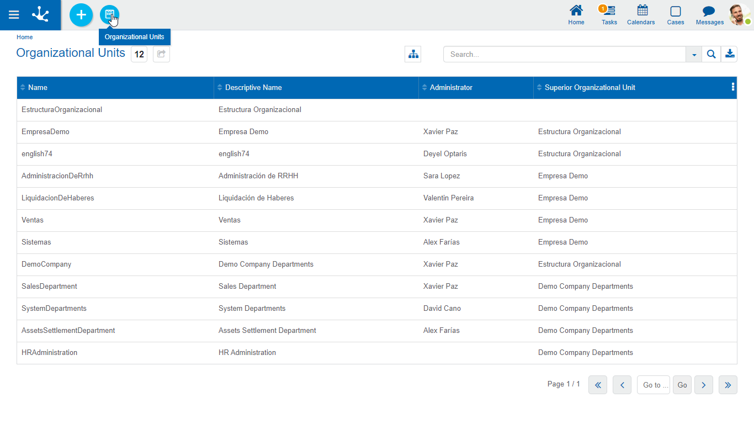Click the Go to page input
Screen dimensions: 754x424
[654, 385]
